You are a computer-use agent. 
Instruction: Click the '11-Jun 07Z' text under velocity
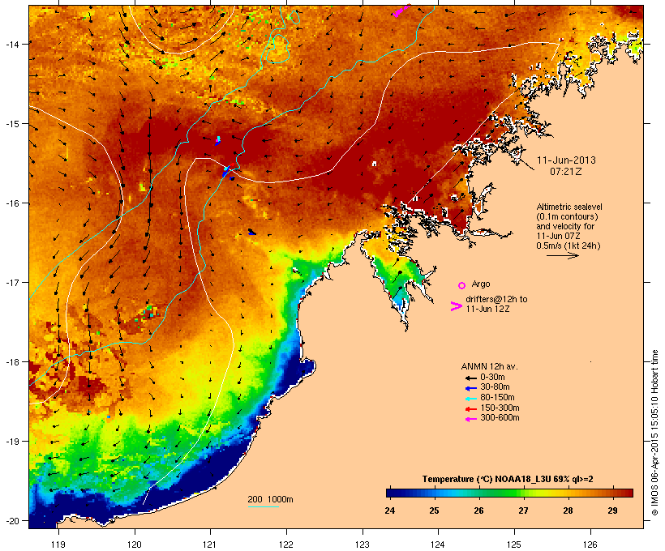point(558,236)
